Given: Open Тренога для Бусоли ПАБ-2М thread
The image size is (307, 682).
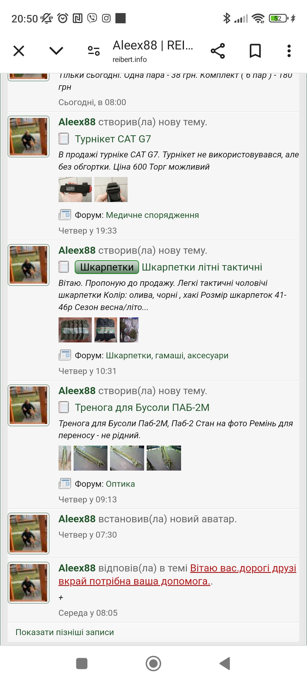Looking at the screenshot, I should pos(142,407).
